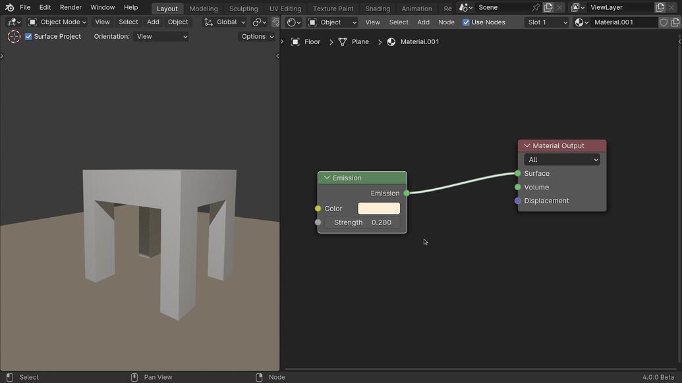Open the Global orientation dropdown

[225, 22]
